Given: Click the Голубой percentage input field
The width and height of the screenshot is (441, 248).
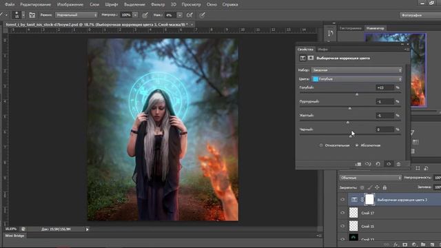Looking at the screenshot, I should click(x=385, y=87).
